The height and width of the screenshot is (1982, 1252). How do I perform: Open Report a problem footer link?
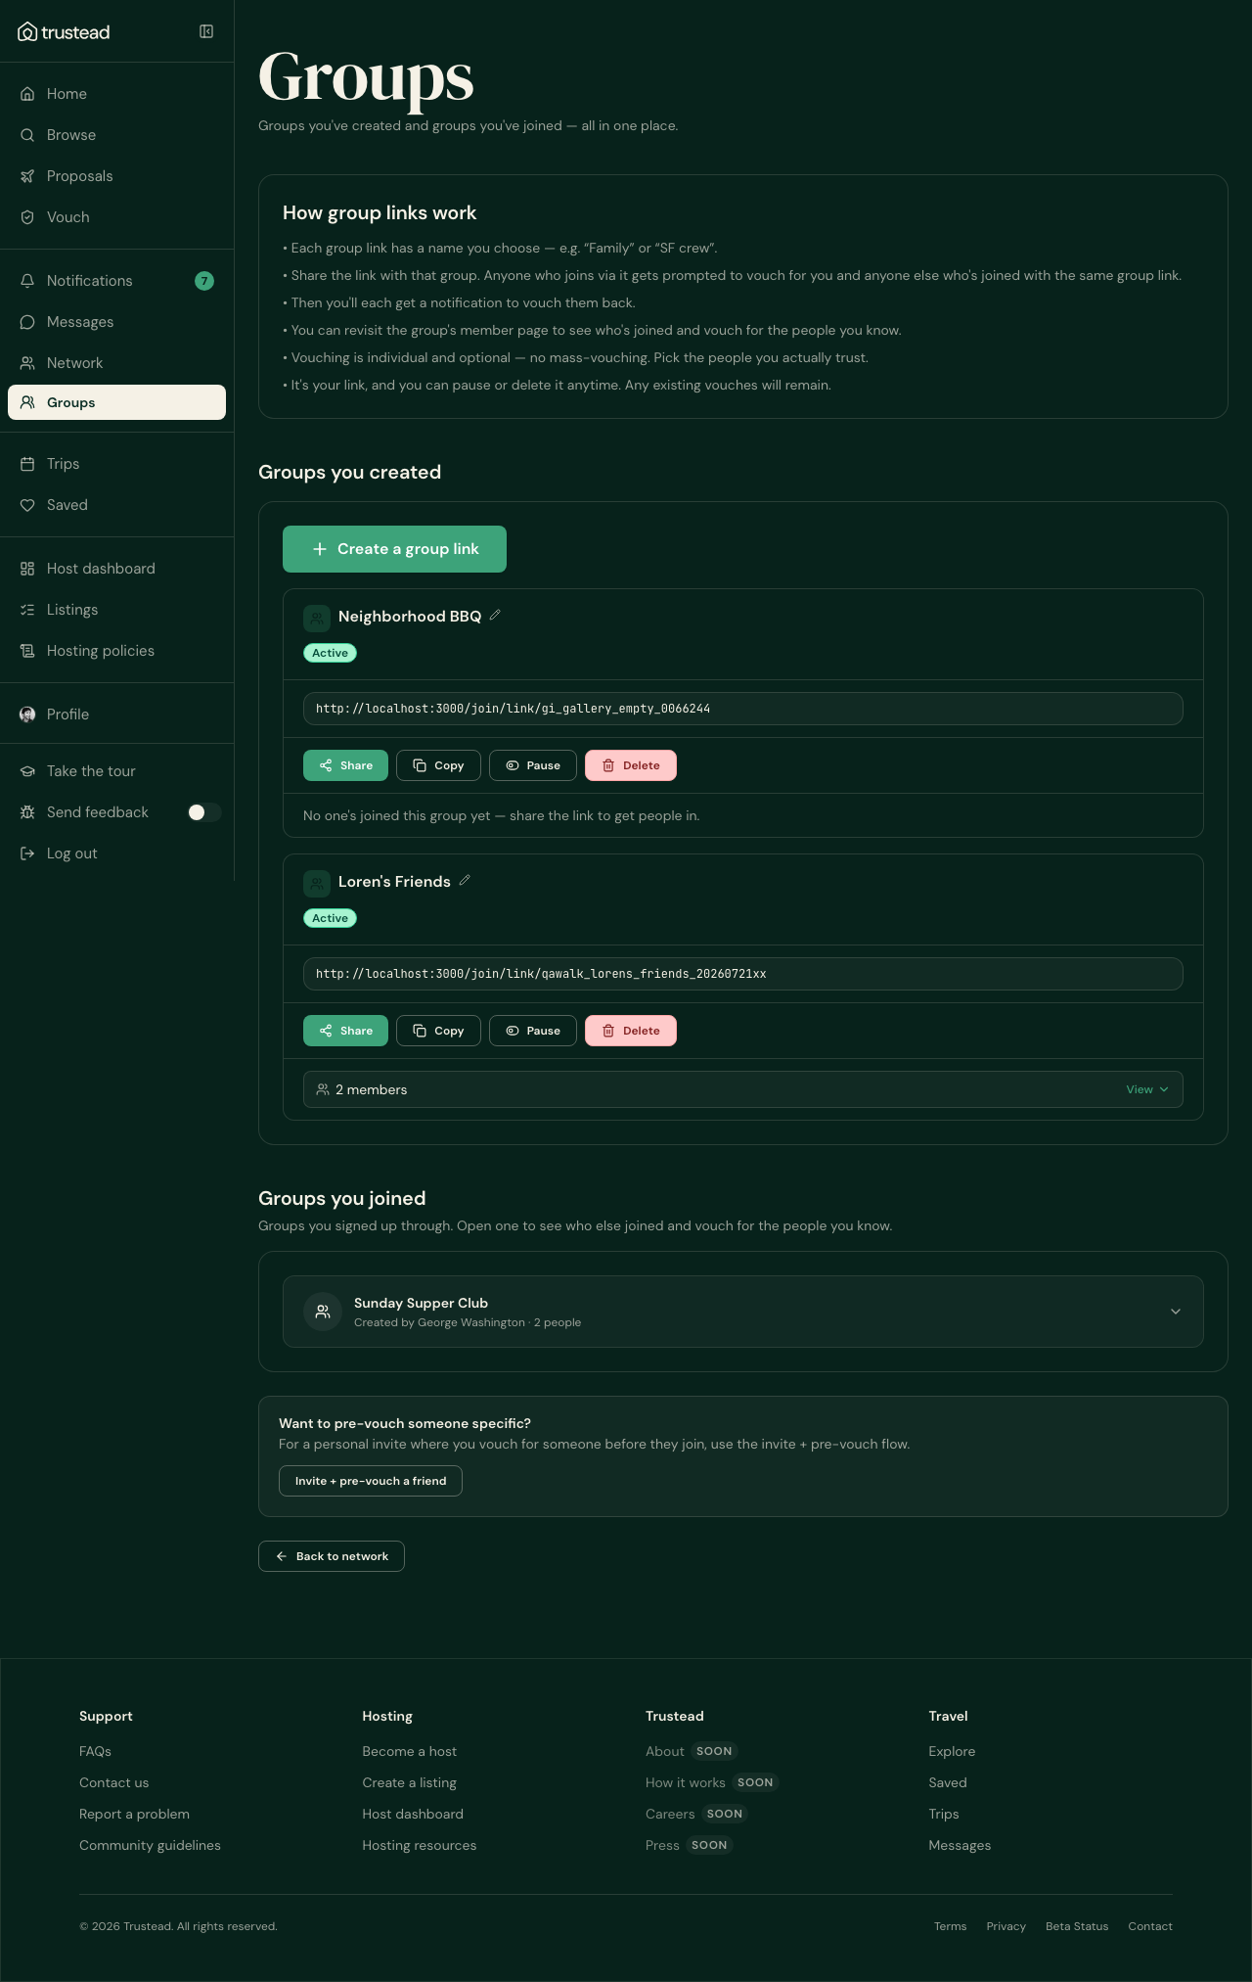click(134, 1814)
